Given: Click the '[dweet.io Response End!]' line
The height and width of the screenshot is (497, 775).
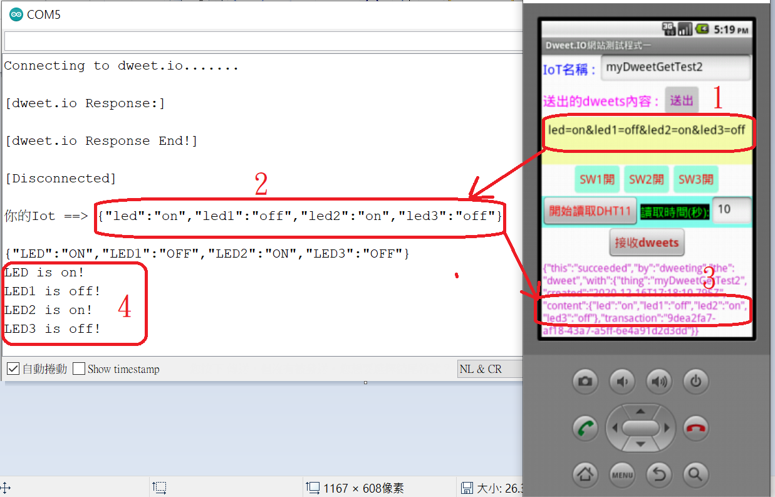Looking at the screenshot, I should coord(101,141).
